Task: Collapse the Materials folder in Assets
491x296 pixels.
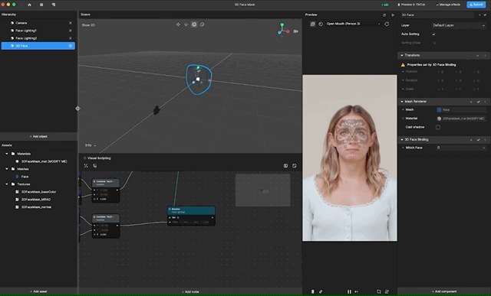Action: coord(7,154)
